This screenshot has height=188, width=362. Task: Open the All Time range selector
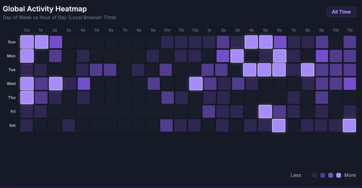(x=341, y=12)
